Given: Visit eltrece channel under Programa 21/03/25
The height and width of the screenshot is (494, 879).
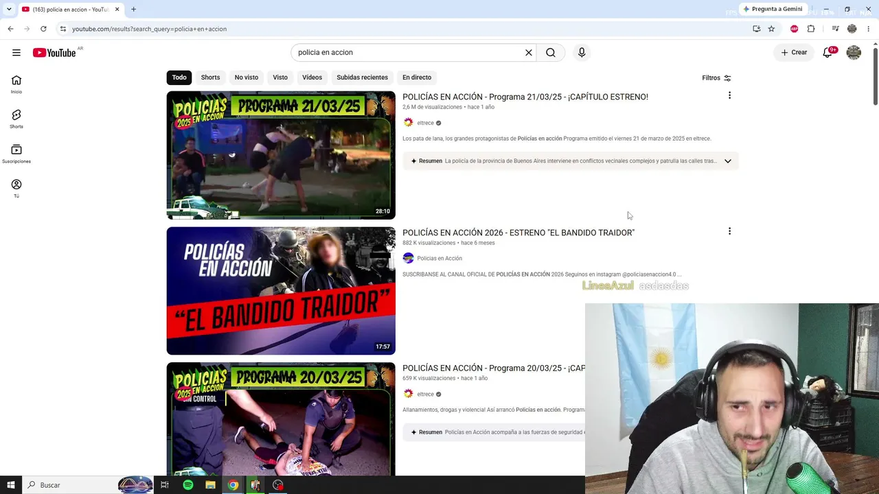Looking at the screenshot, I should point(425,123).
